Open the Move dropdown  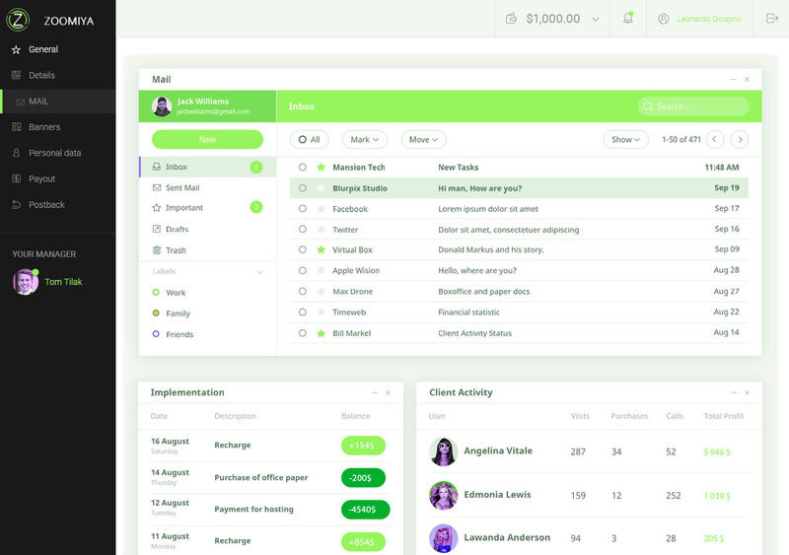(423, 140)
